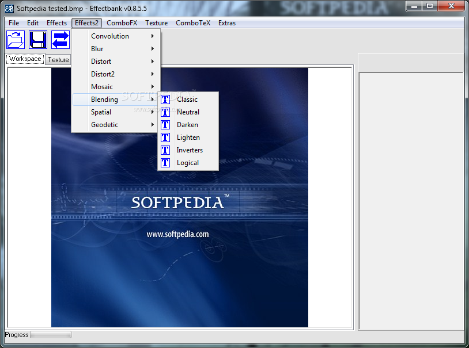Open the Texture menu in menu bar
The height and width of the screenshot is (348, 469).
[157, 23]
